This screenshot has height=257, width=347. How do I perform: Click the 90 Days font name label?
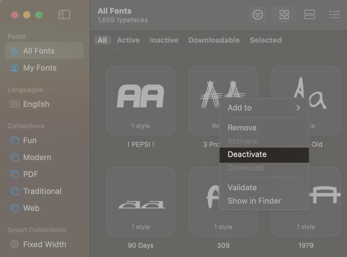pyautogui.click(x=141, y=245)
